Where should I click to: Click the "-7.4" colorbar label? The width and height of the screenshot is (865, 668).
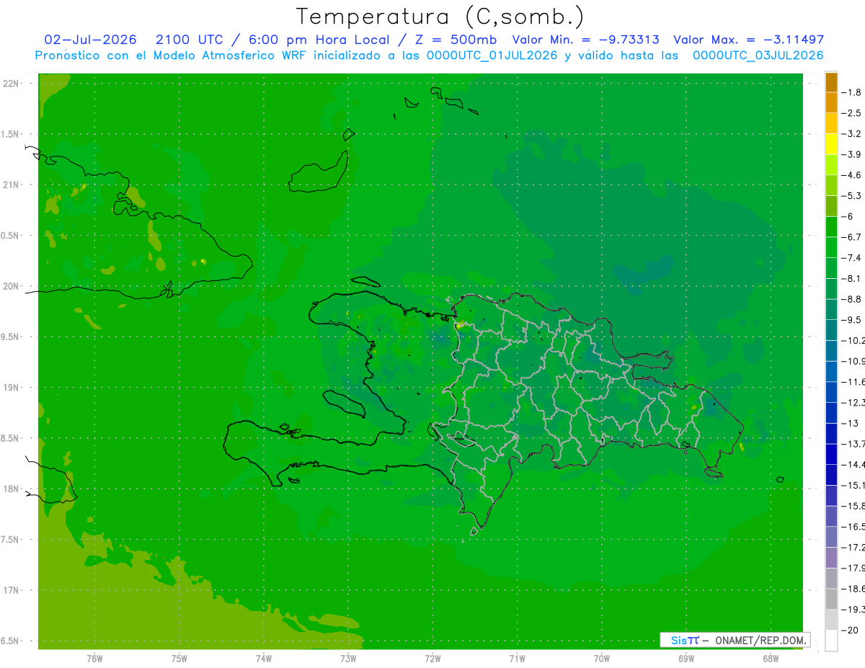pyautogui.click(x=851, y=258)
